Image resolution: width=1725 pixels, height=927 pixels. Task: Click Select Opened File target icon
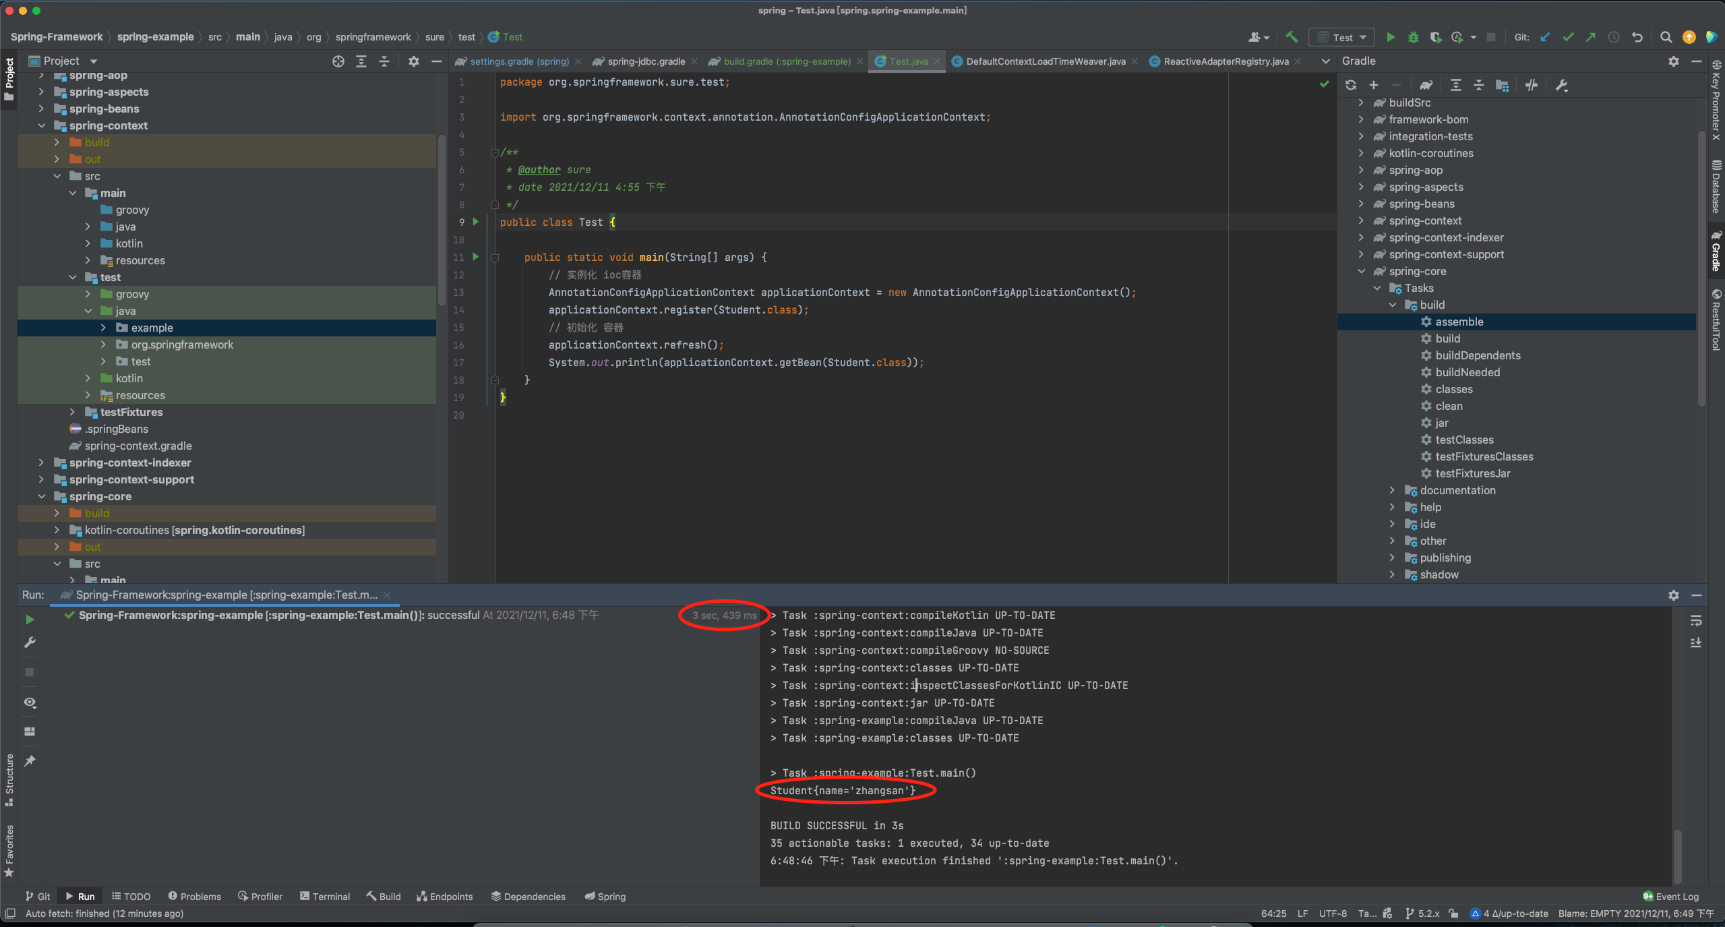338,61
